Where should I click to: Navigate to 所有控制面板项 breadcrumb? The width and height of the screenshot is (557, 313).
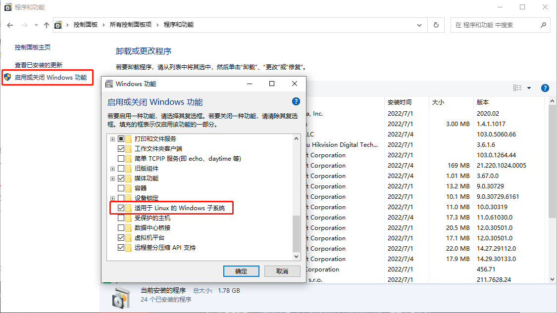click(131, 25)
